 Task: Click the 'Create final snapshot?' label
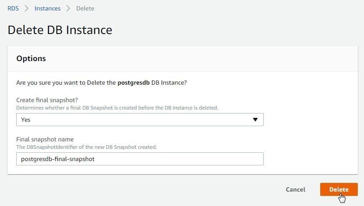(47, 100)
